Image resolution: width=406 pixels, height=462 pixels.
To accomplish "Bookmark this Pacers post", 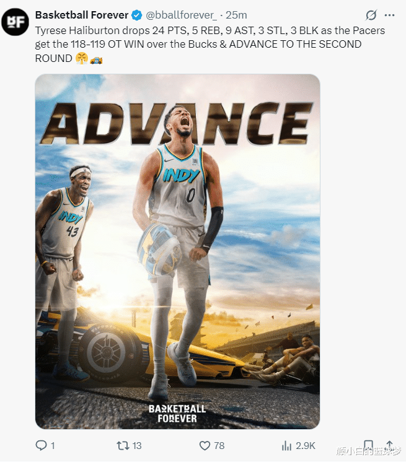I will point(368,444).
